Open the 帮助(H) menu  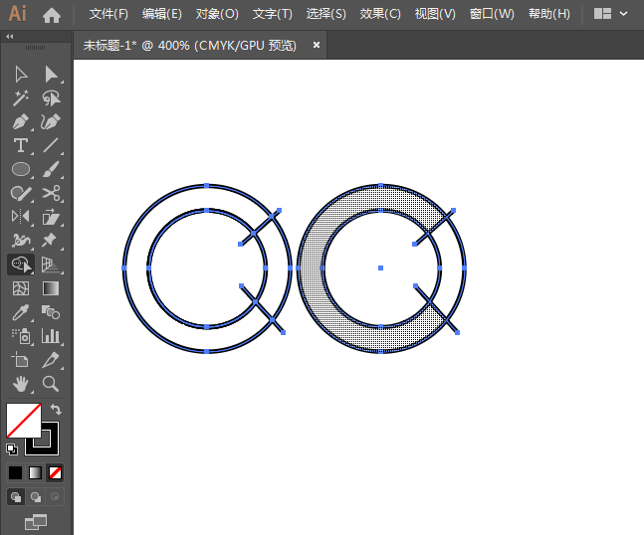pyautogui.click(x=549, y=14)
